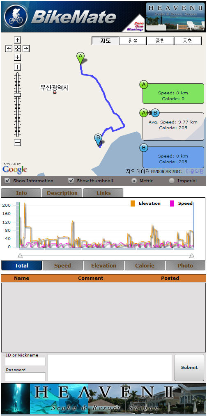Select the Photo tab
This screenshot has height=416, width=207.
click(x=186, y=265)
